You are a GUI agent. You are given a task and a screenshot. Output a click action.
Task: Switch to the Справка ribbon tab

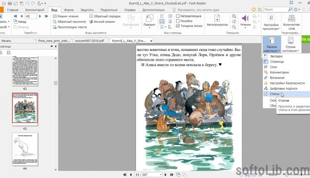click(x=131, y=10)
